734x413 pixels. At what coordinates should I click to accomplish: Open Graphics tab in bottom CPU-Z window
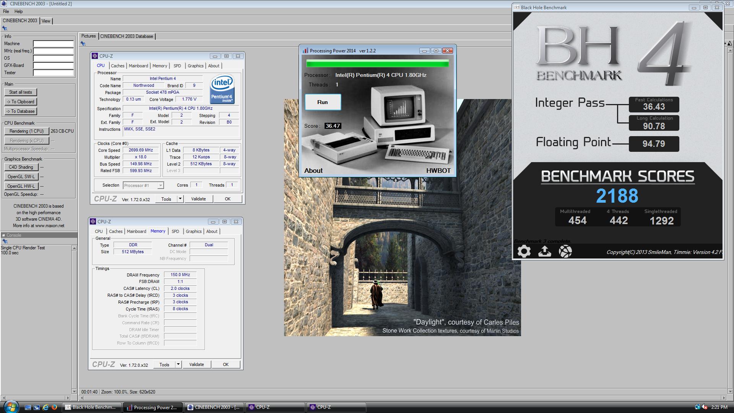click(194, 231)
